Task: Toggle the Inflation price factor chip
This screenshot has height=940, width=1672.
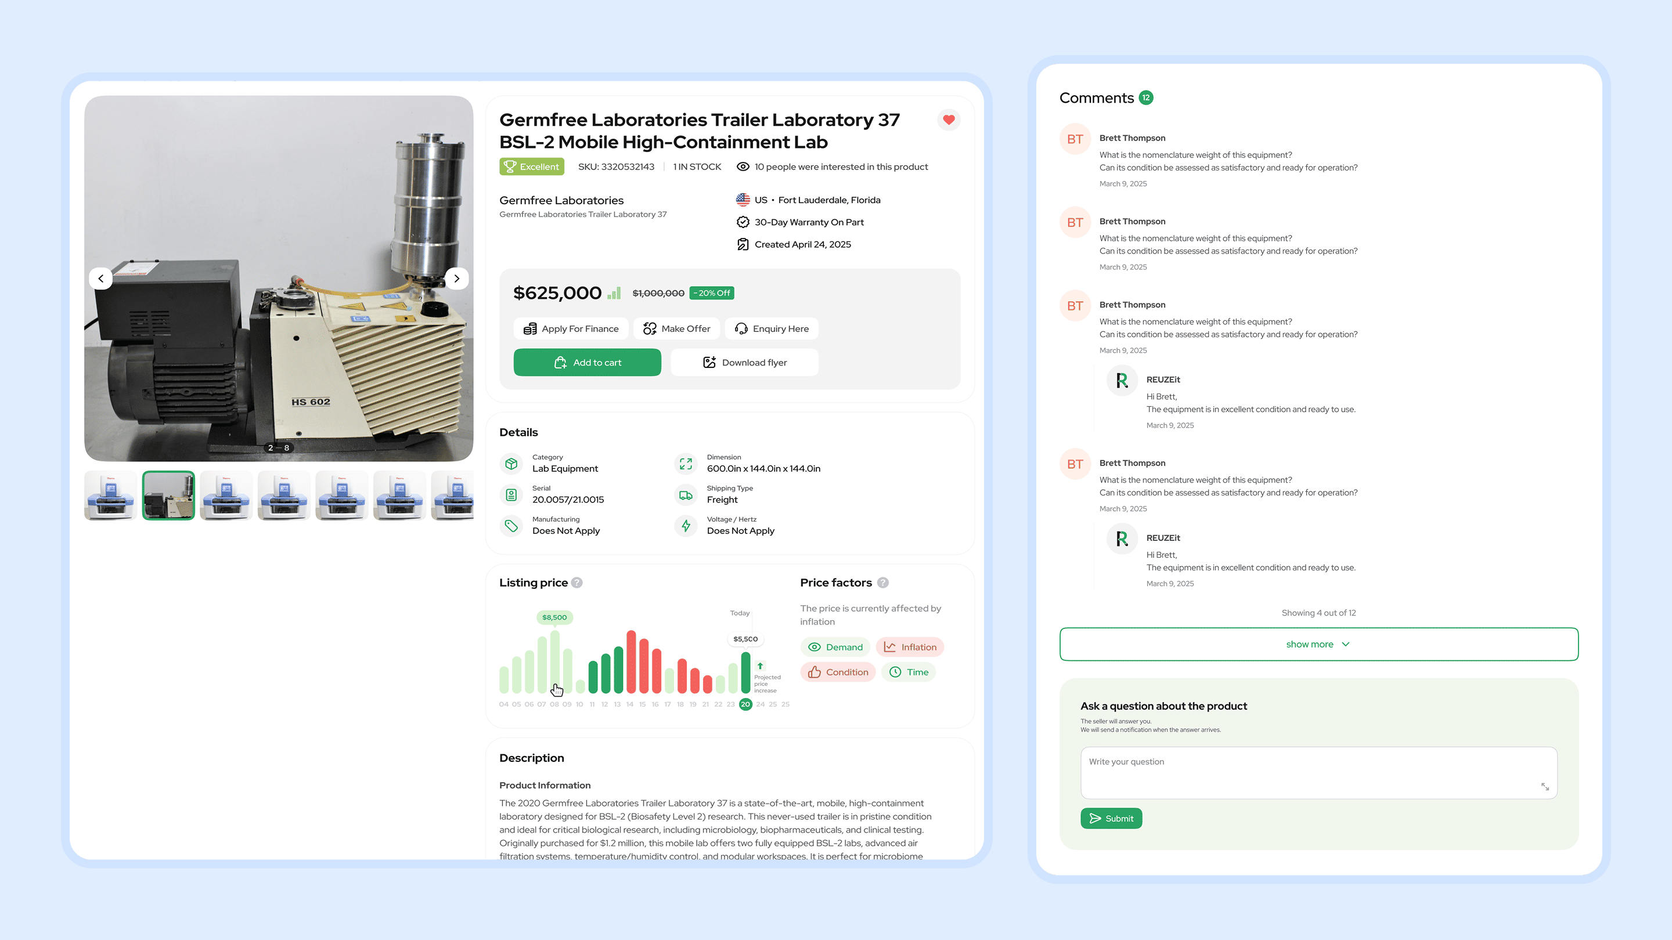Action: click(x=910, y=647)
